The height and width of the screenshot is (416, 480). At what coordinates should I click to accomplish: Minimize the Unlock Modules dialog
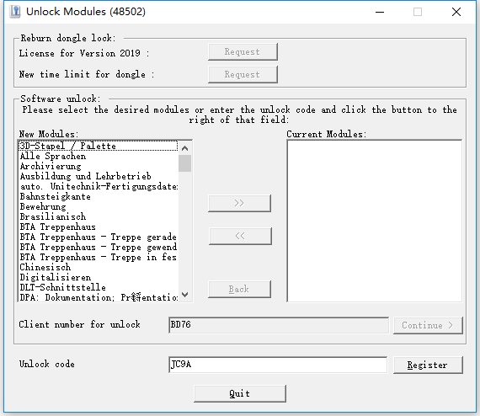click(380, 12)
